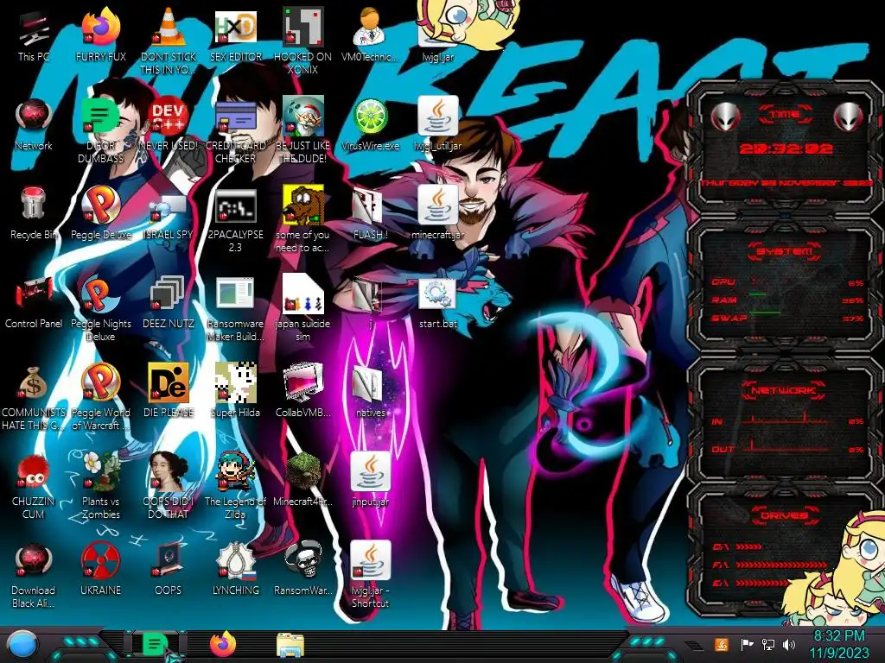Select the Dev C++ NEVER USED shortcut

[169, 124]
